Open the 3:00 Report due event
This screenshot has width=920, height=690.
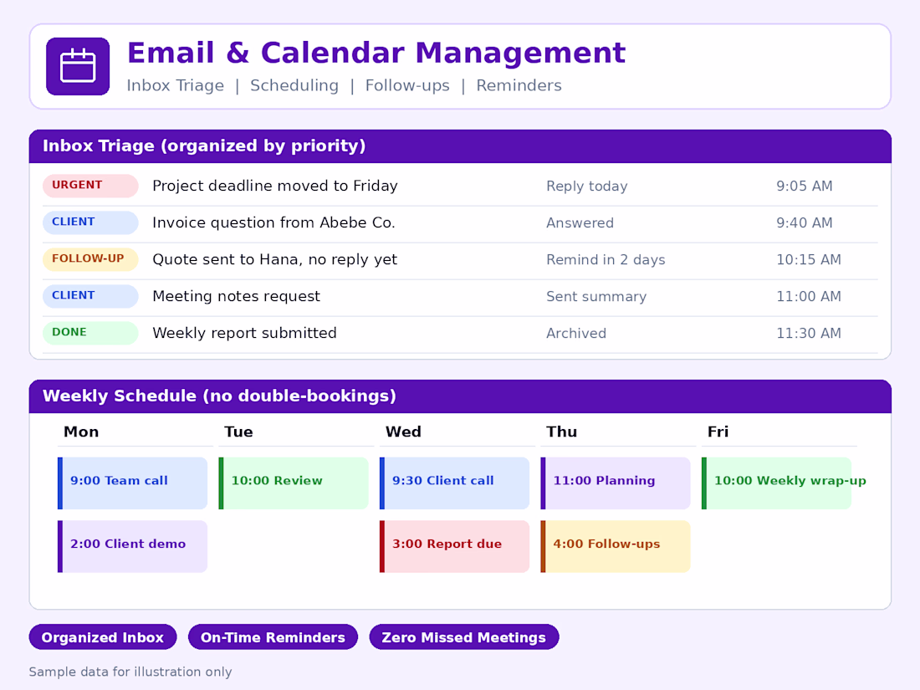(x=455, y=546)
